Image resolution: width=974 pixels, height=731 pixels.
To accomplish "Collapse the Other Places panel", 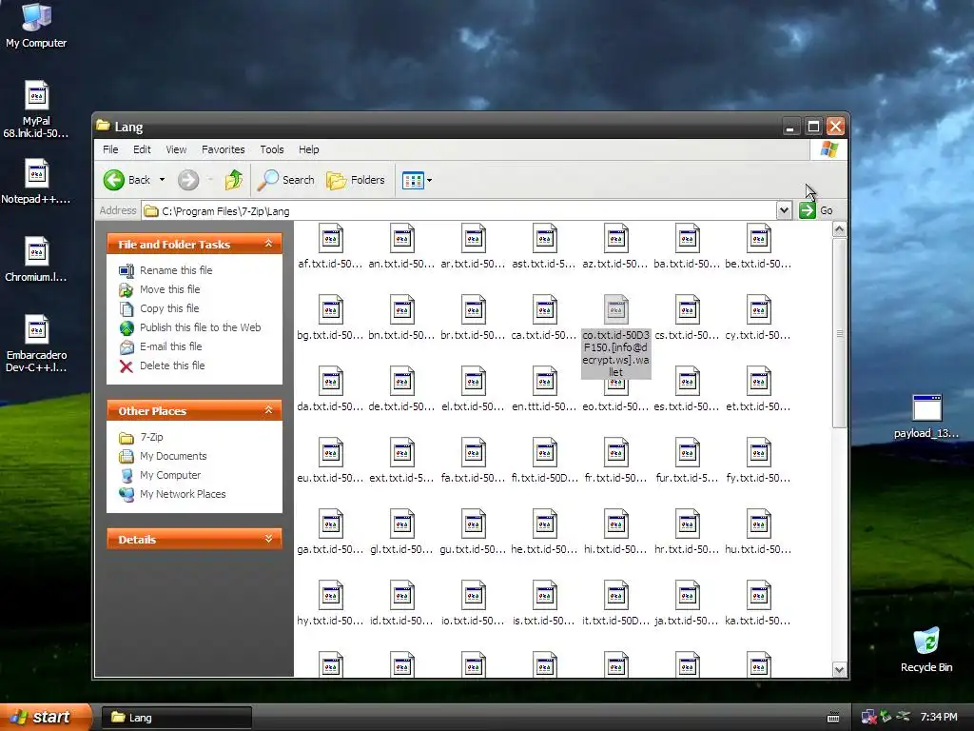I will [268, 410].
